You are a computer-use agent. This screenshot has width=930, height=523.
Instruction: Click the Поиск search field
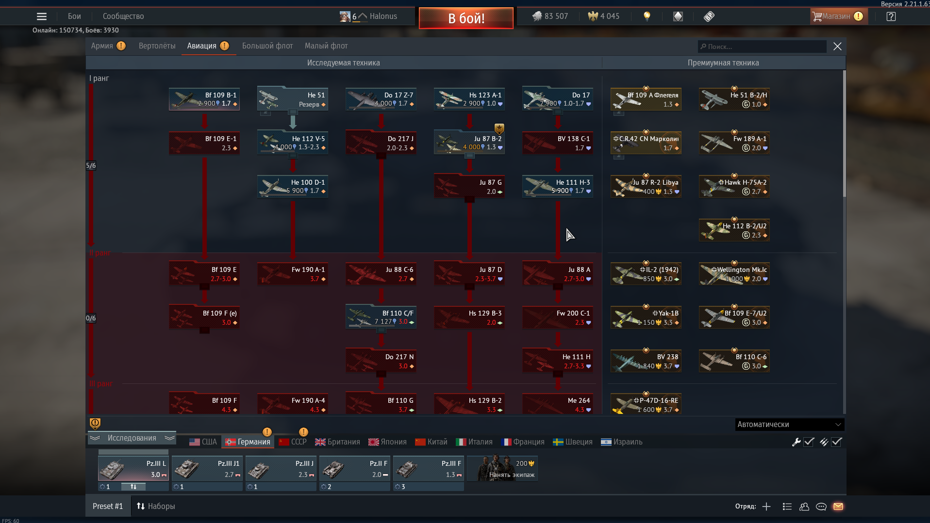click(x=762, y=47)
